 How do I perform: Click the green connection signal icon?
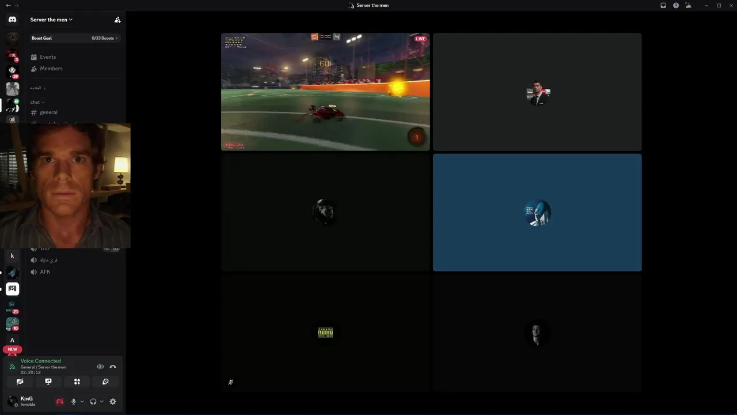point(13,367)
